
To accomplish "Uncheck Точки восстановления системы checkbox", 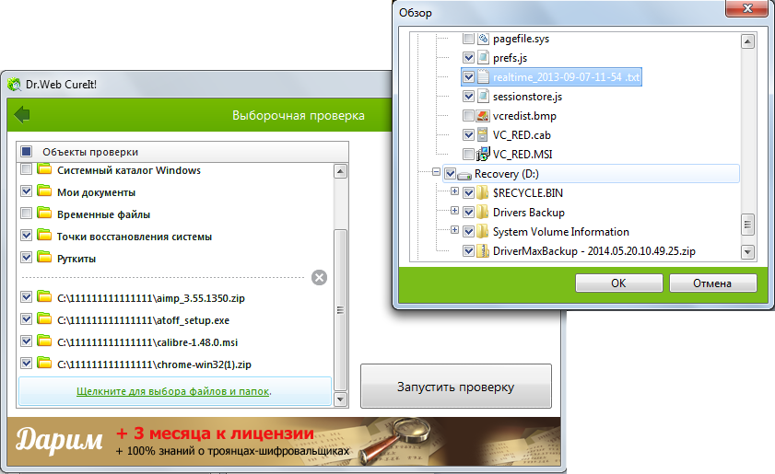I will pos(26,236).
